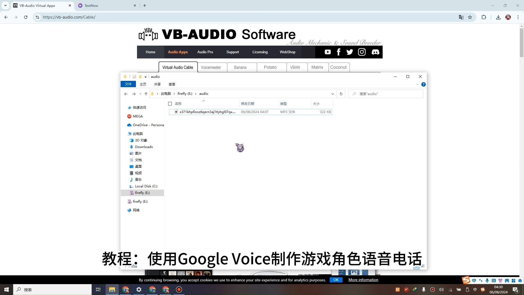Open Support menu item

(233, 52)
